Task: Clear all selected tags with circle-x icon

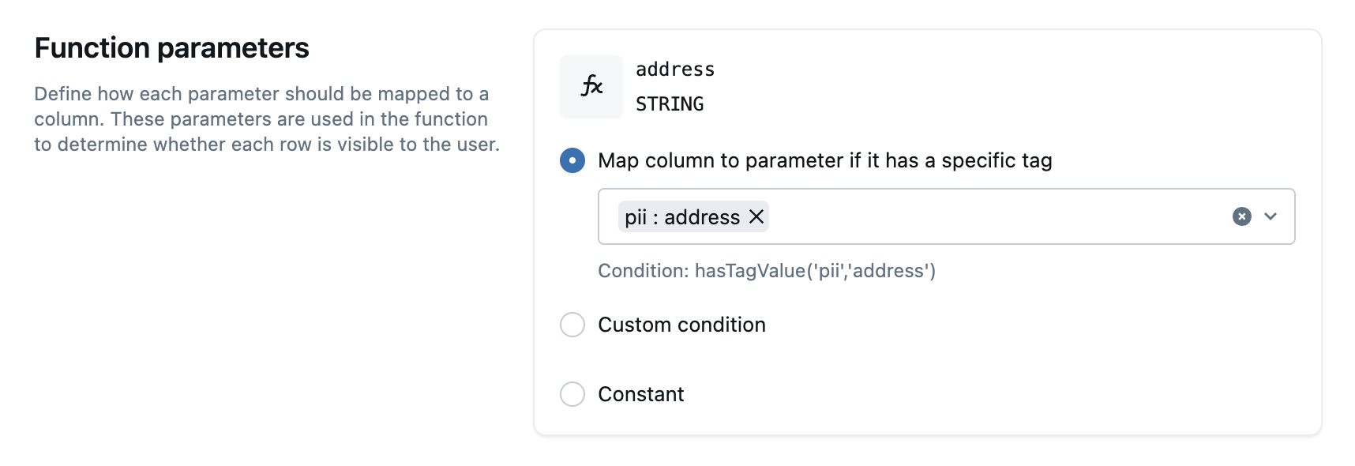Action: point(1241,216)
